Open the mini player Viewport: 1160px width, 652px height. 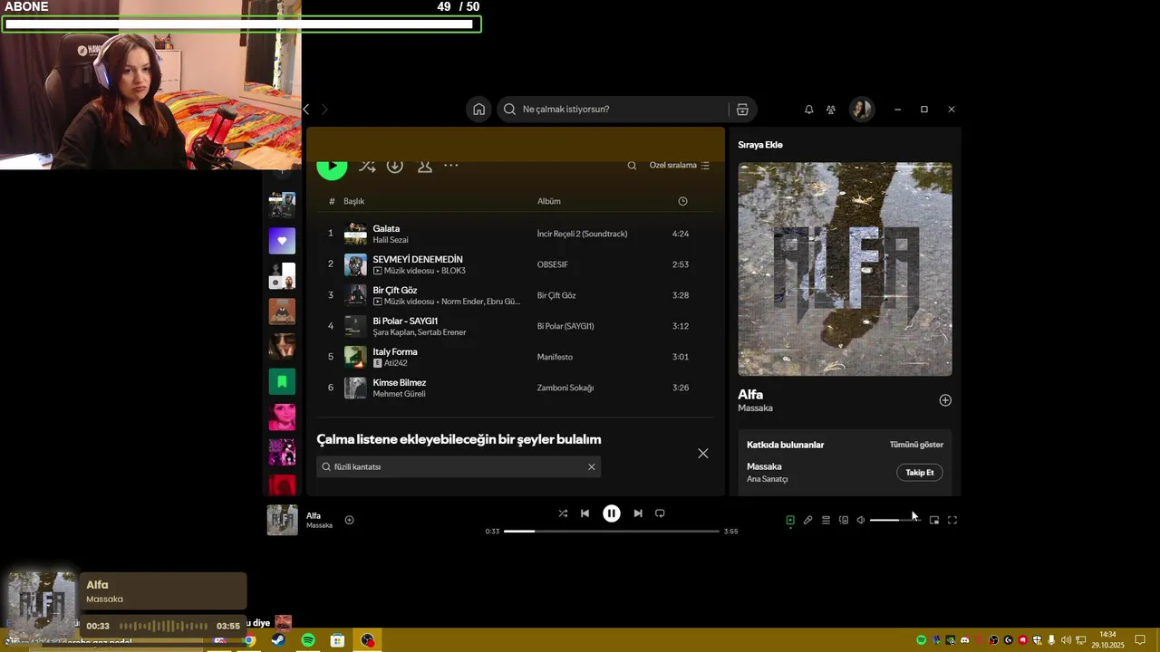pyautogui.click(x=934, y=521)
